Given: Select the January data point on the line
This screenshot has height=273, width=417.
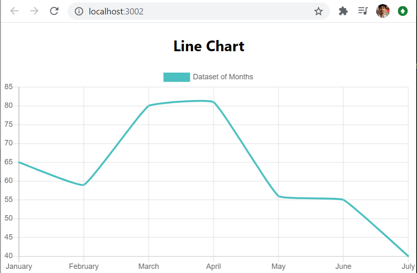Looking at the screenshot, I should pos(19,162).
